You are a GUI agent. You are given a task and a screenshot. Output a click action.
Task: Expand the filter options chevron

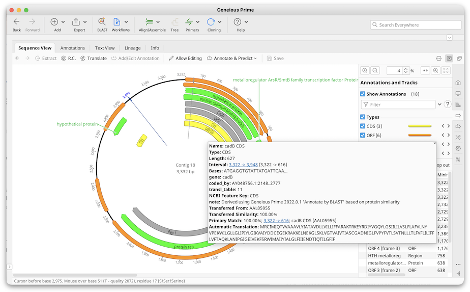tap(439, 104)
